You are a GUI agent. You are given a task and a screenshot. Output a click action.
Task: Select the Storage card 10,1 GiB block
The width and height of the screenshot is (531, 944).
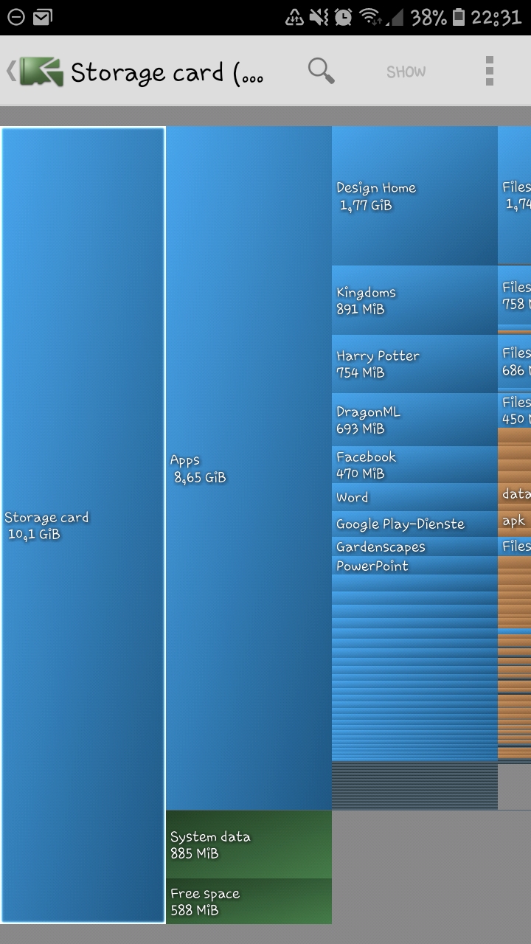coord(83,525)
